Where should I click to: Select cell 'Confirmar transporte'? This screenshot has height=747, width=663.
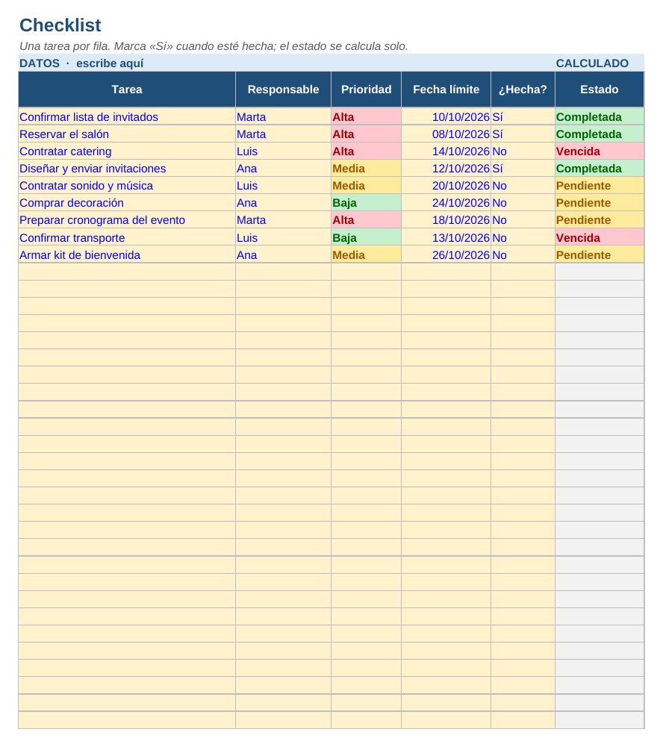(x=127, y=237)
